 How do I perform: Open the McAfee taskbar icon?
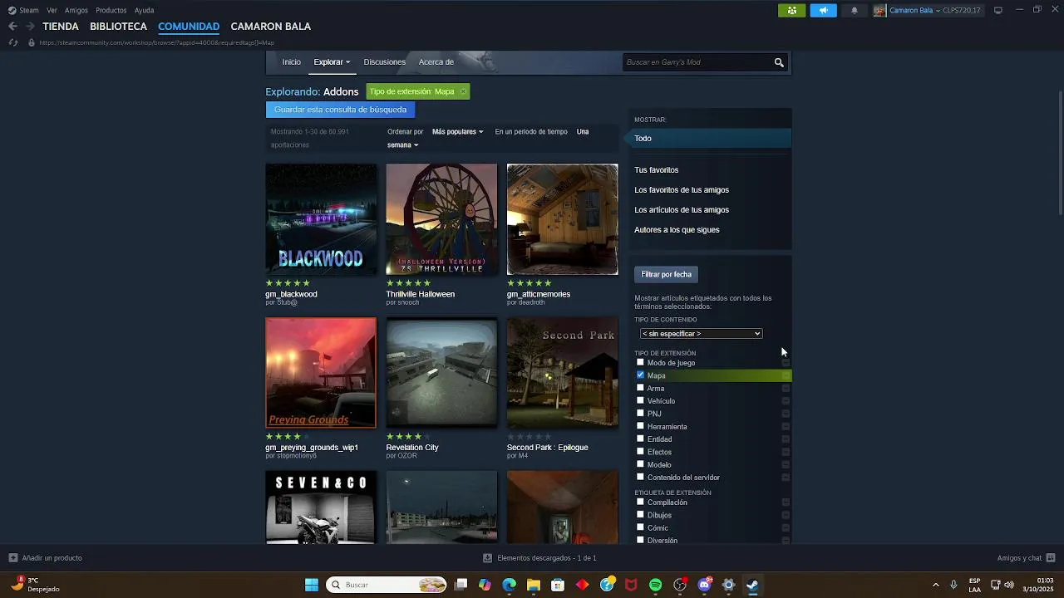631,585
